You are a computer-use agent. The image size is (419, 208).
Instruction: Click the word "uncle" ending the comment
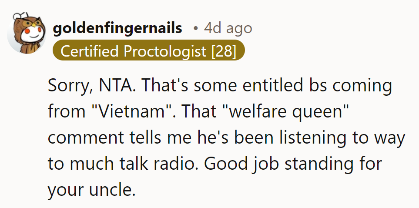pos(110,190)
